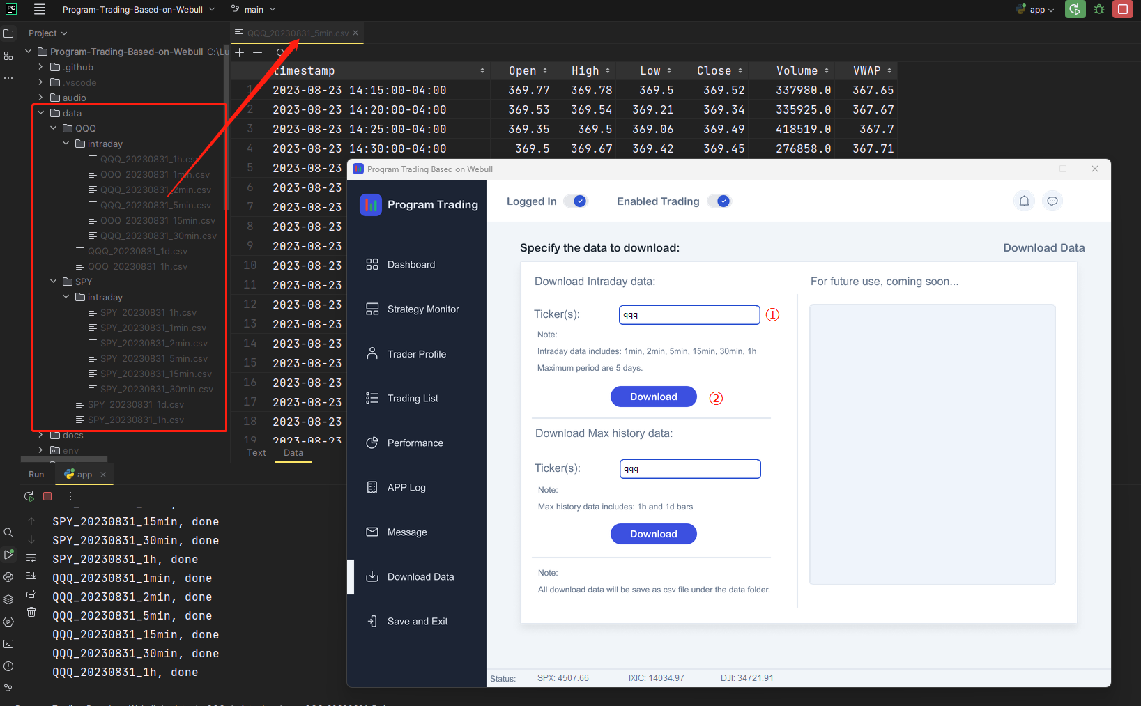Open QQQ_20230831_15min.csv in project tree
The image size is (1141, 706).
[158, 220]
